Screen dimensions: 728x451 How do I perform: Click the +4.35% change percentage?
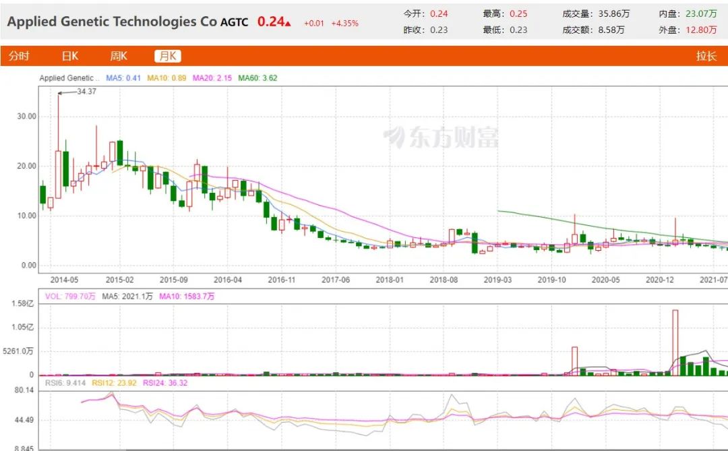click(x=344, y=23)
